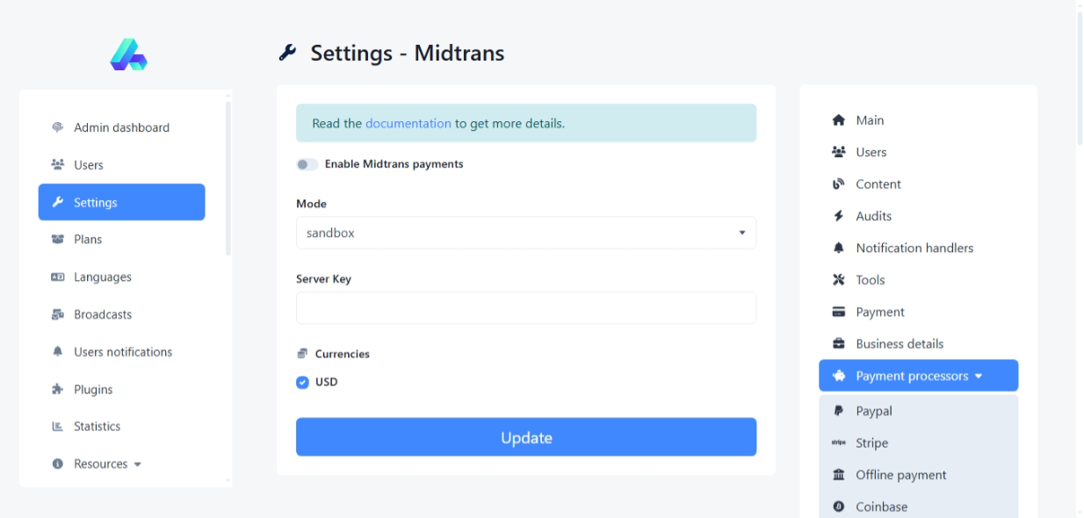
Task: Select Notification handlers settings section
Action: 914,248
